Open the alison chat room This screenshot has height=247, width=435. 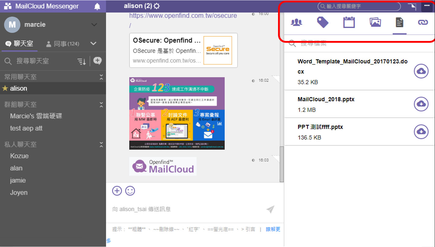pyautogui.click(x=53, y=89)
